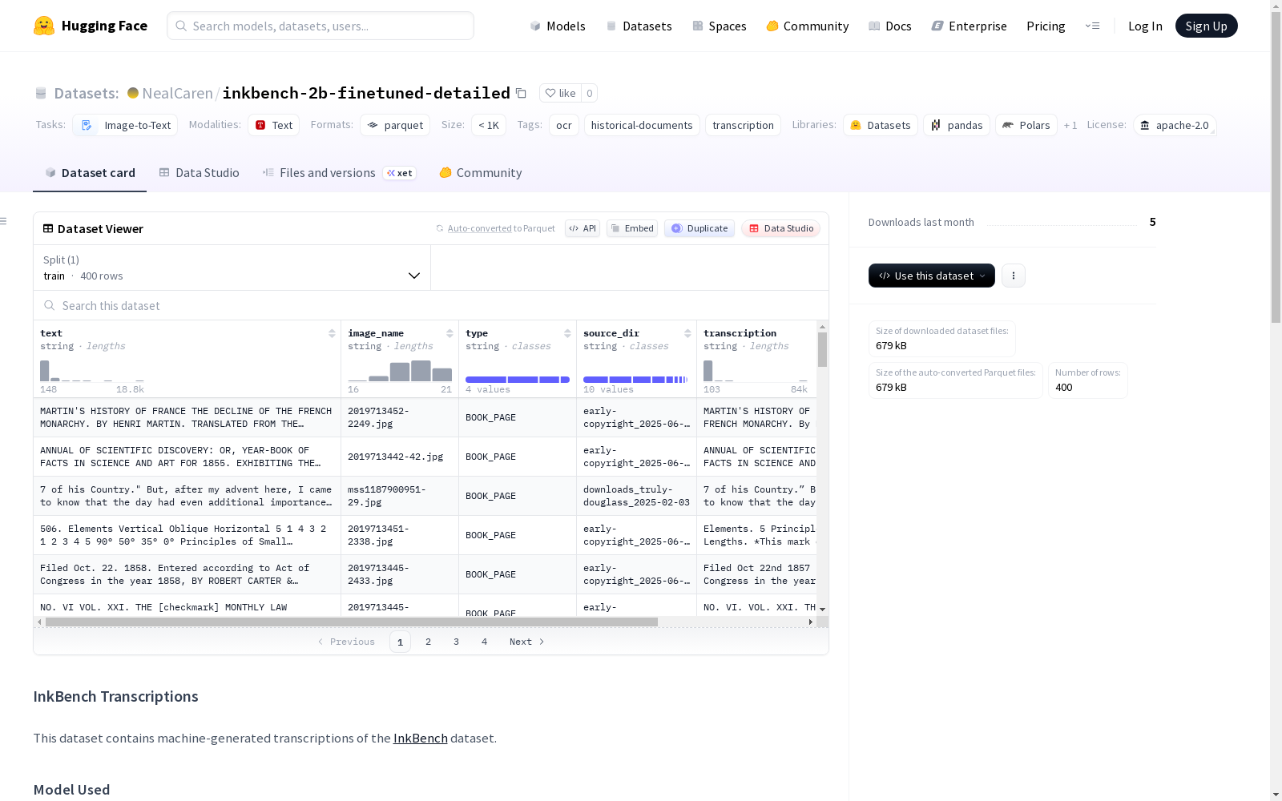Click the Next page button
This screenshot has width=1282, height=801.
527,642
